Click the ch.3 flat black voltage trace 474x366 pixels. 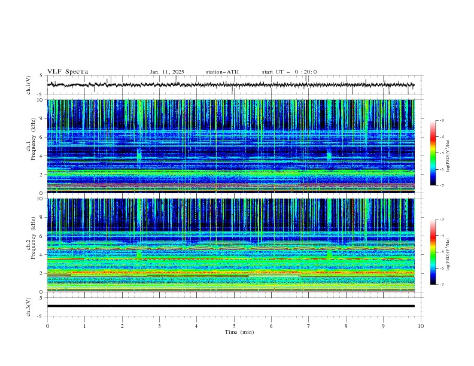tap(230, 306)
